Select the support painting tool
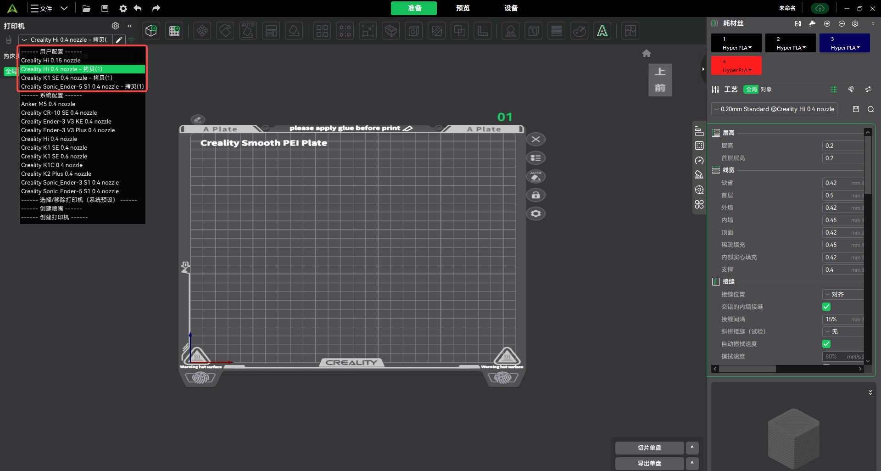The height and width of the screenshot is (471, 881). (510, 31)
